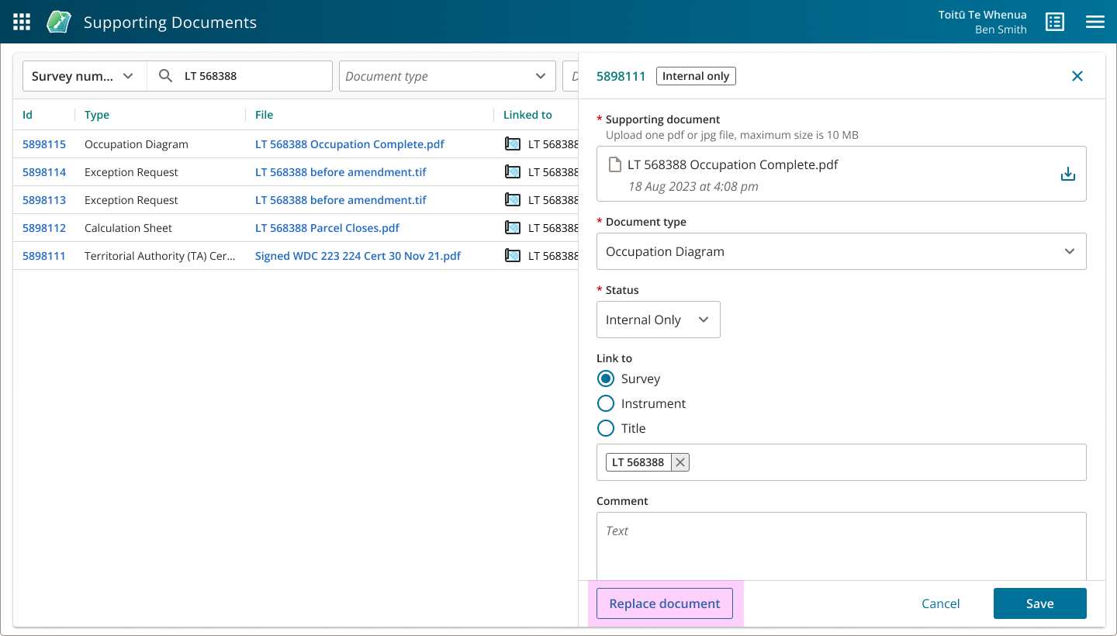The width and height of the screenshot is (1117, 636).
Task: Open before amendment.tif link in row 5898113
Action: pyautogui.click(x=341, y=200)
